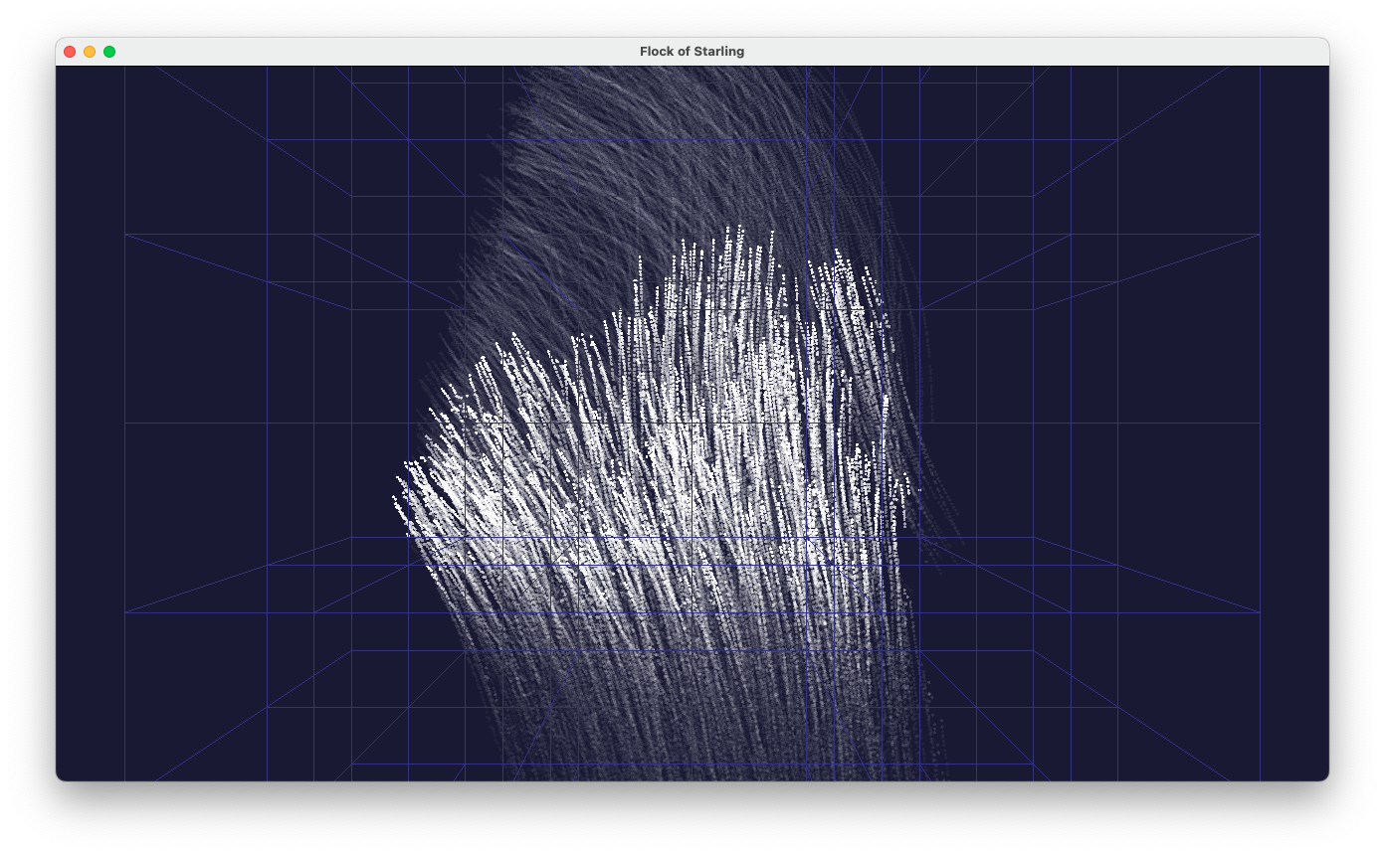
Task: Click the green full-screen zoom button
Action: coord(109,52)
